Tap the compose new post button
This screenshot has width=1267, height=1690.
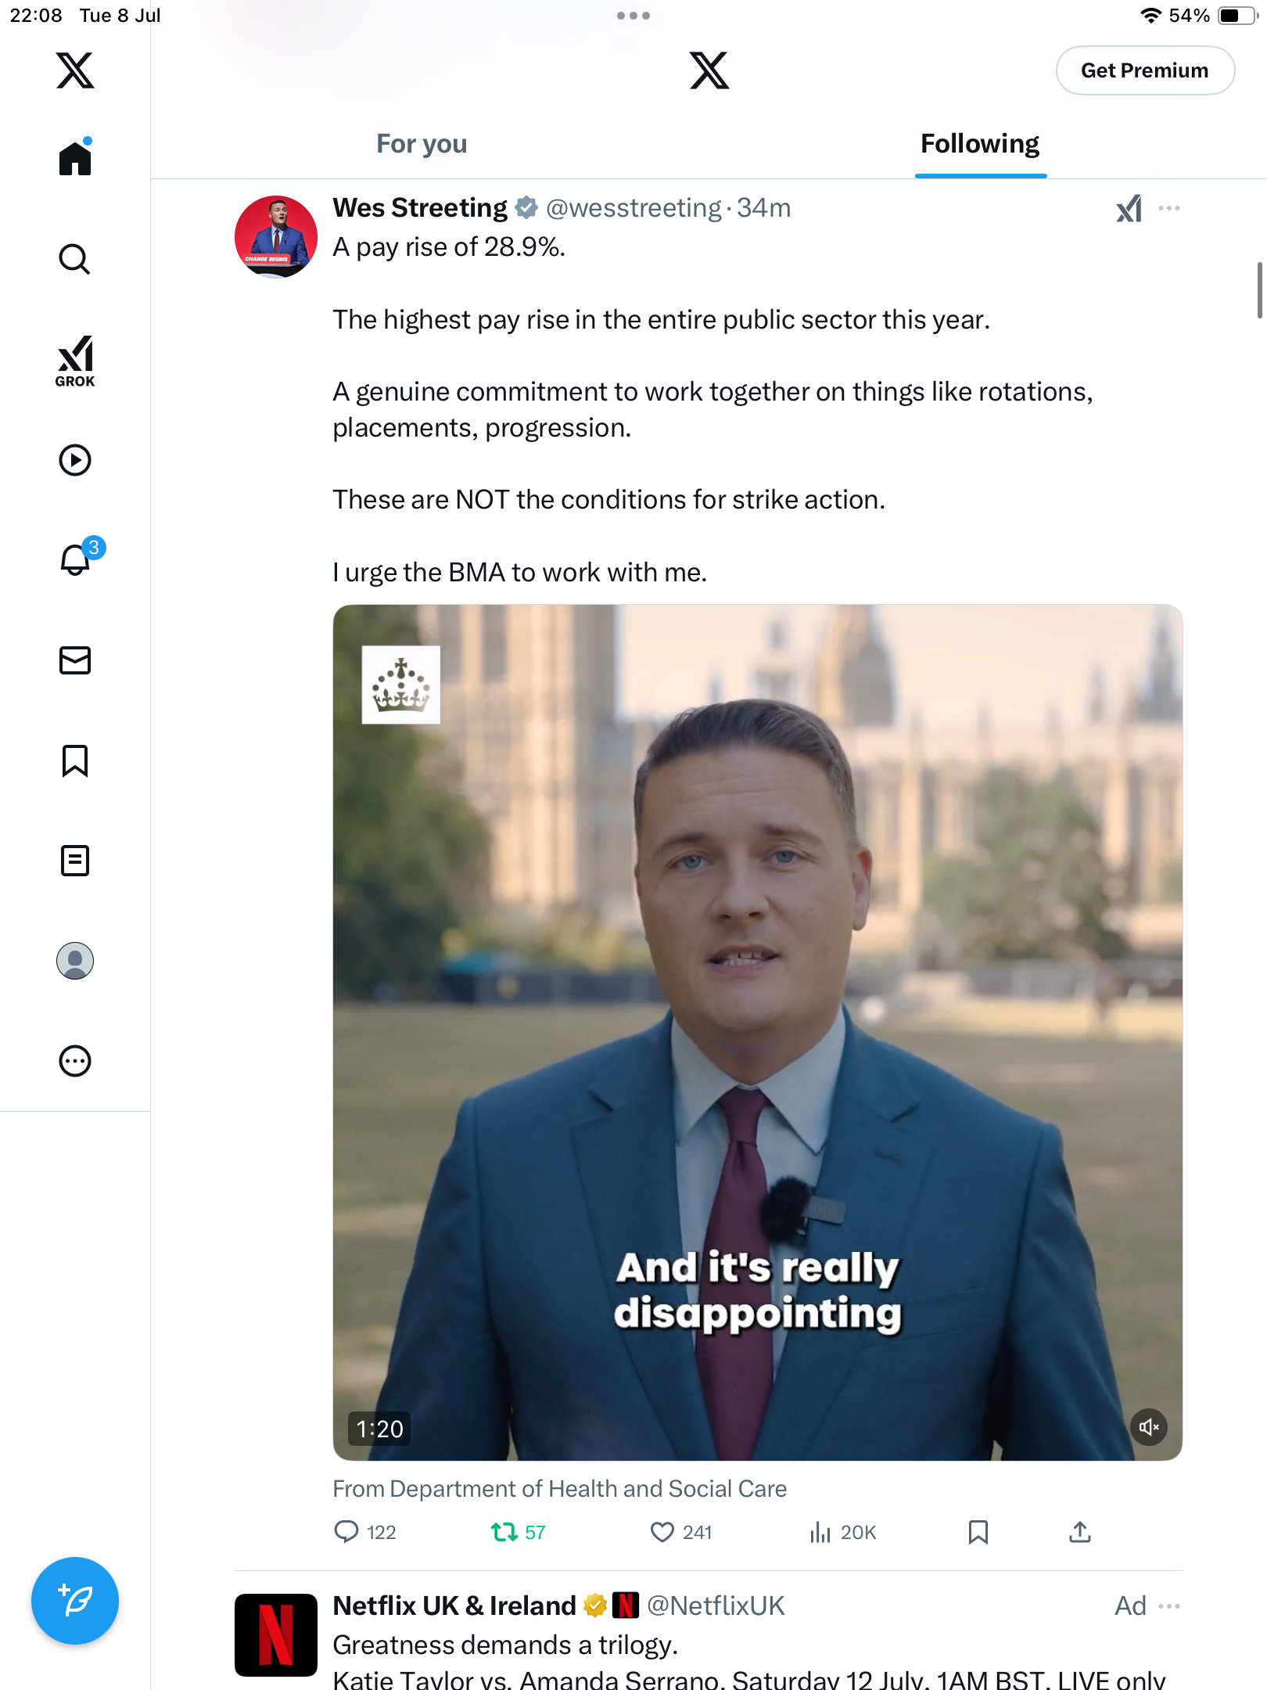coord(75,1601)
